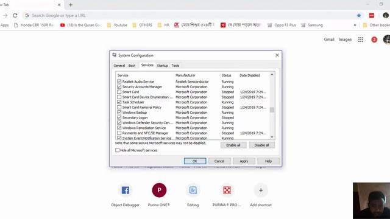This screenshot has height=219, width=390.
Task: Open the PURINA PRO shortcut icon
Action: point(227,190)
